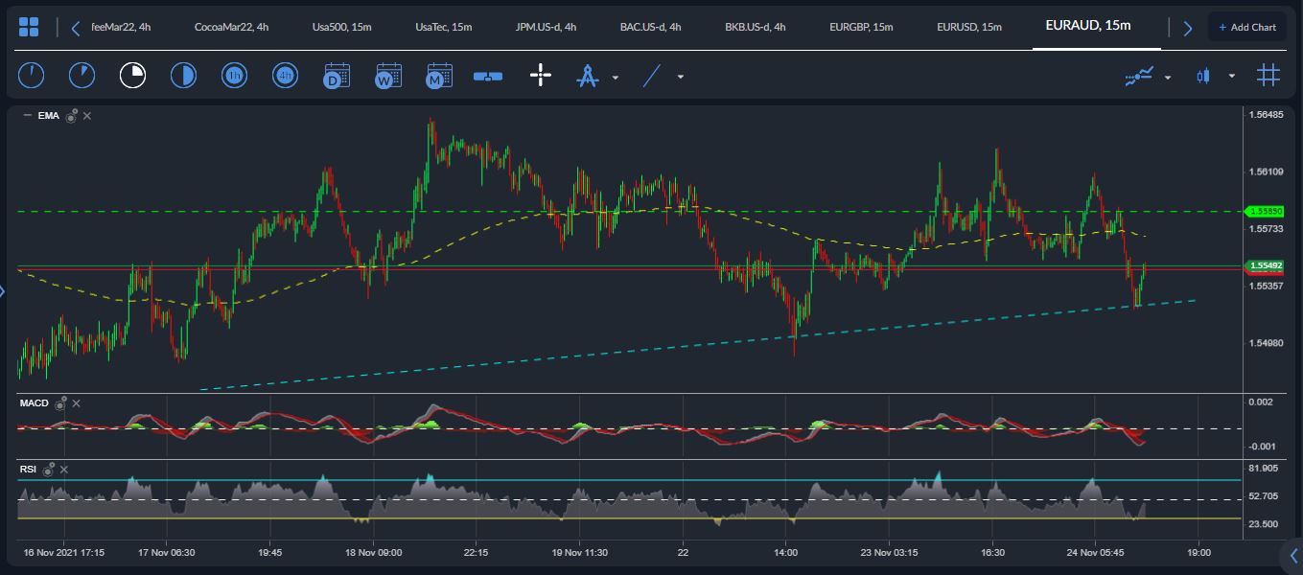The height and width of the screenshot is (575, 1303).
Task: Expand the bottom-right side panel chevron
Action: tap(1294, 555)
